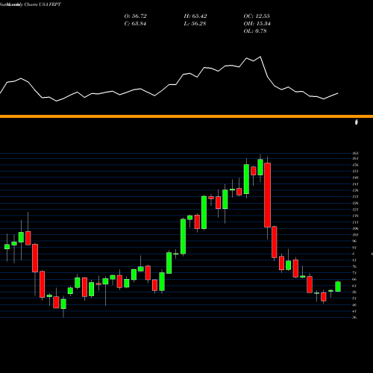Click the 91 label on price axis
This screenshot has height=373, width=373.
coord(354,248)
